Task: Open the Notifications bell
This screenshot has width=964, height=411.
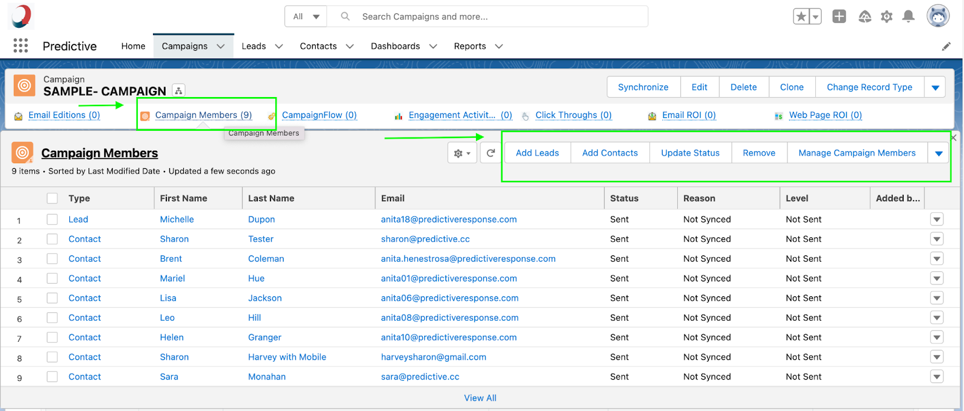Action: [x=909, y=17]
